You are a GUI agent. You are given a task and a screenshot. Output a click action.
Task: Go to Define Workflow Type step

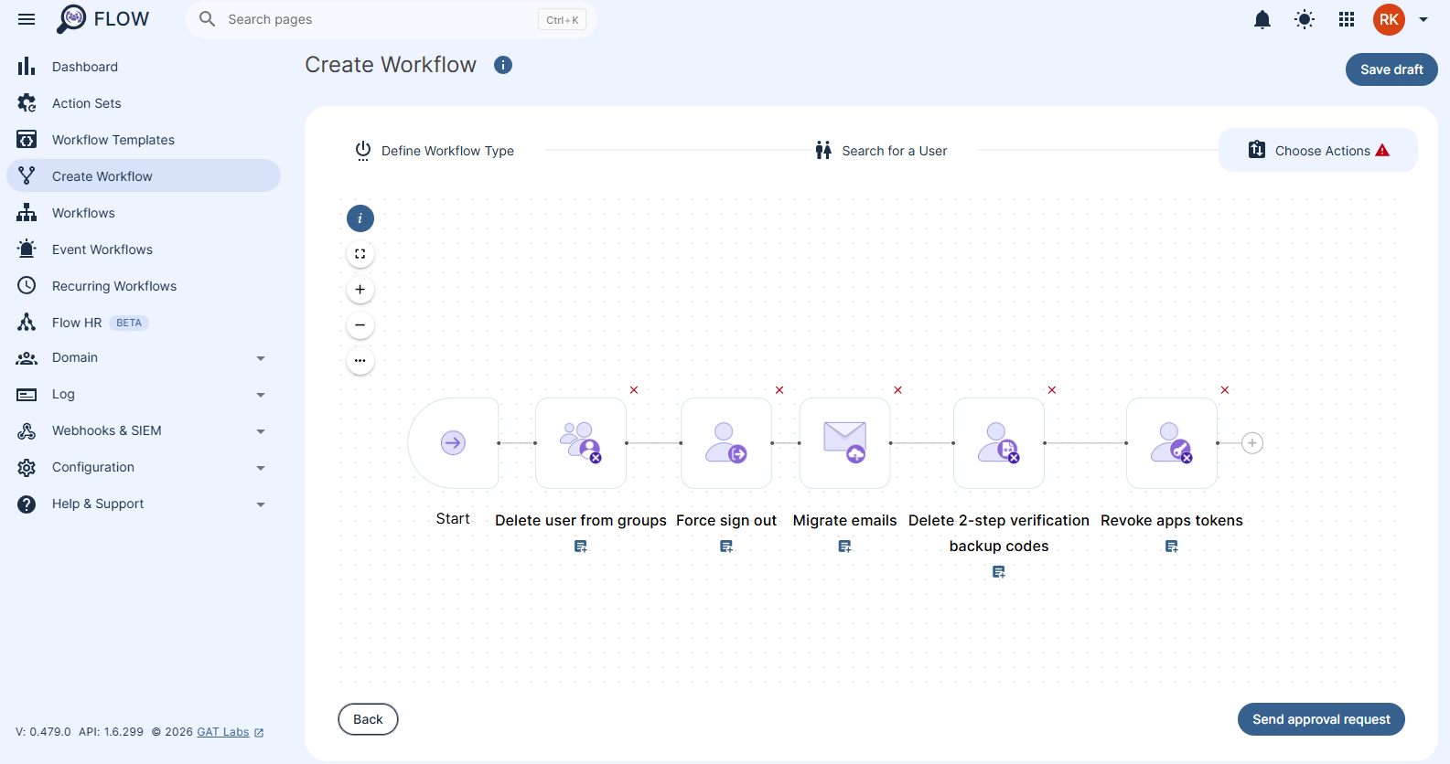435,151
